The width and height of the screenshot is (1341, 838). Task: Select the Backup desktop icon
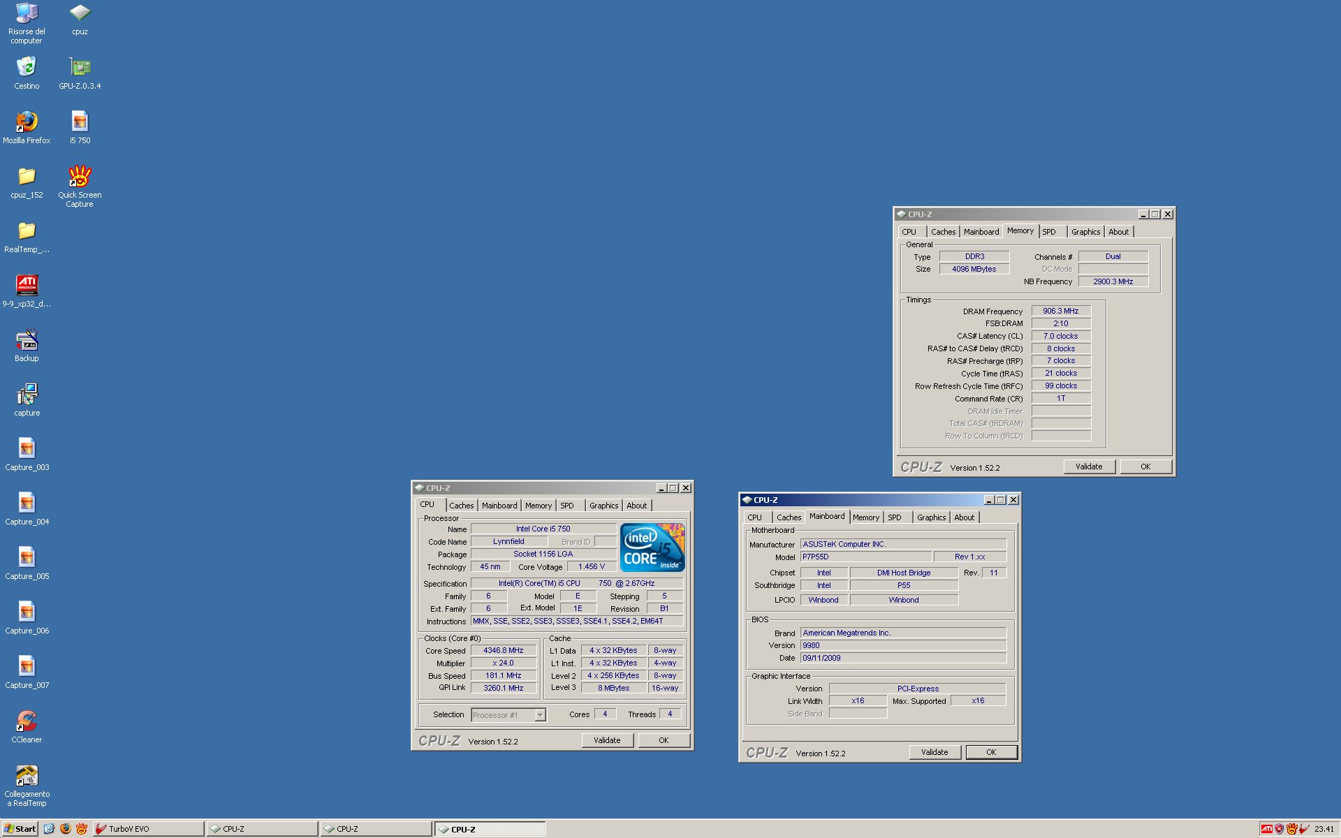[27, 345]
